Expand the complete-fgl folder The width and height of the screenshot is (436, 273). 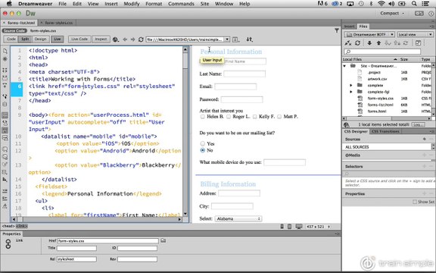[x=351, y=92]
